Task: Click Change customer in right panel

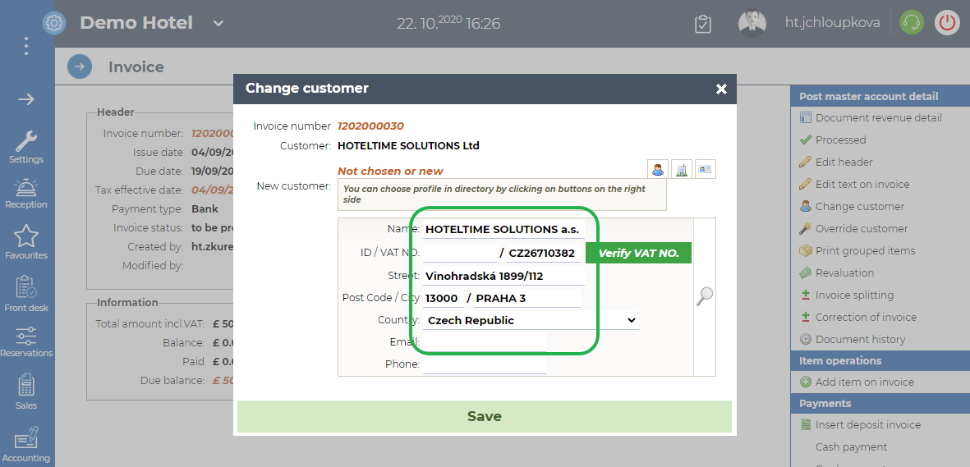Action: click(859, 207)
